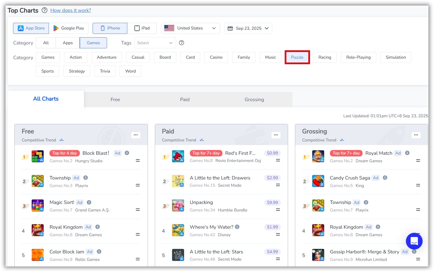
Task: Switch to Google Play platform
Action: 69,28
